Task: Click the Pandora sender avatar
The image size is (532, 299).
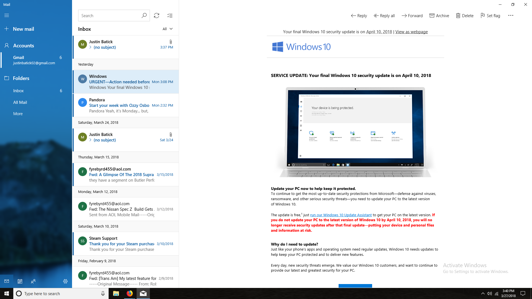Action: click(x=83, y=102)
